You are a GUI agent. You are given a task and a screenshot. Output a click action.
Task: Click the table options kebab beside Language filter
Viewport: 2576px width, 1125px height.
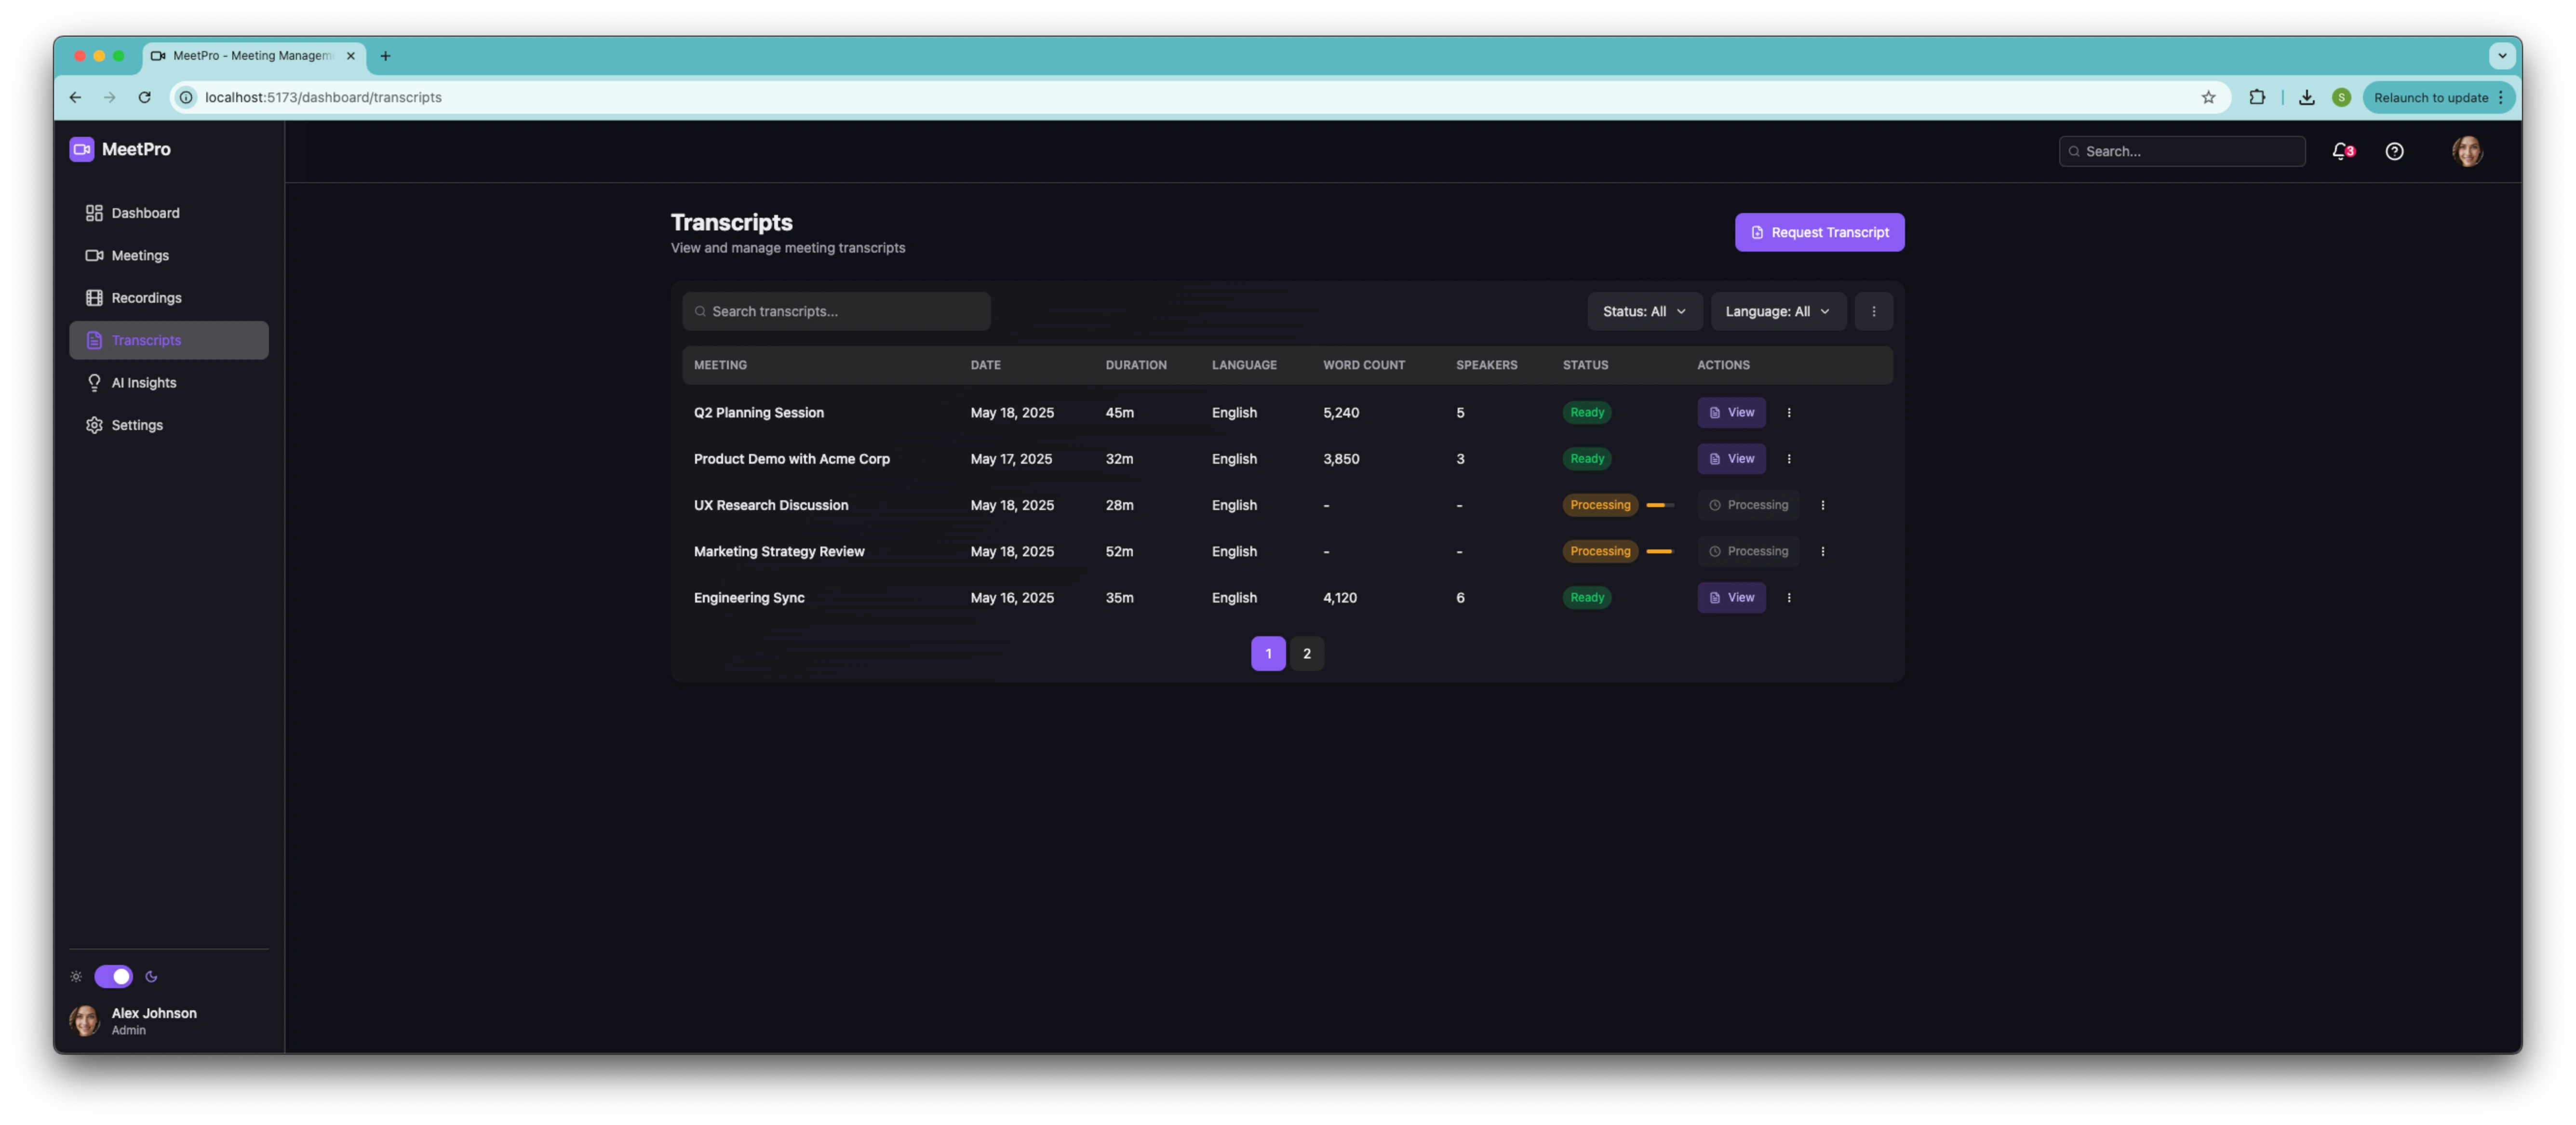[x=1873, y=311]
